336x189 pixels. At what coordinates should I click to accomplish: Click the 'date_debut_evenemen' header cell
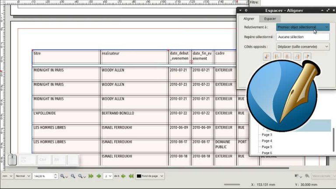179,57
